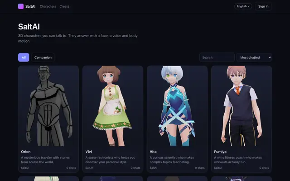
Task: Click the chevron arrow on the sort dropdown
Action: point(270,57)
